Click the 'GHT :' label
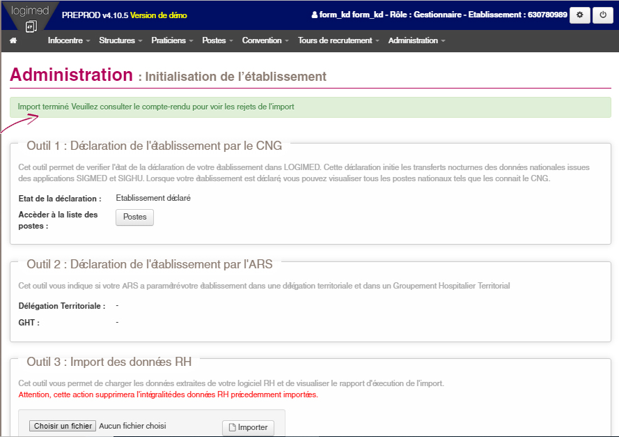This screenshot has height=437, width=619. pyautogui.click(x=29, y=323)
